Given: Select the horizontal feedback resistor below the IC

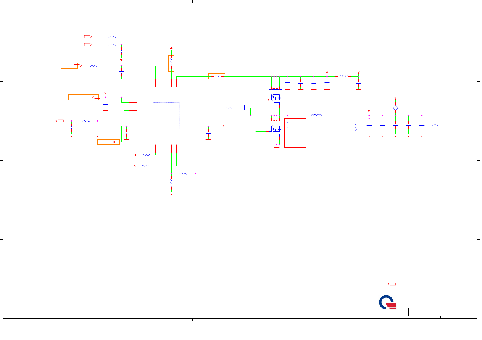Looking at the screenshot, I should (183, 174).
